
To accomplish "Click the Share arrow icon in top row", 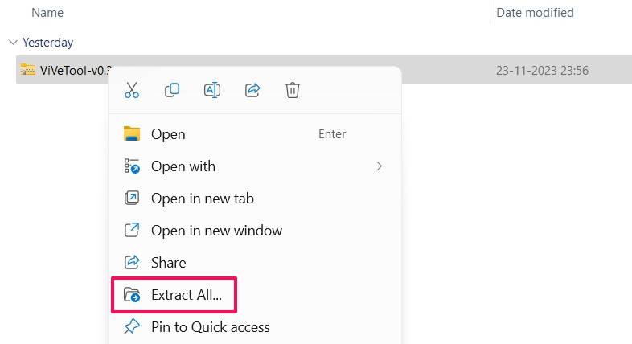I will tap(252, 90).
